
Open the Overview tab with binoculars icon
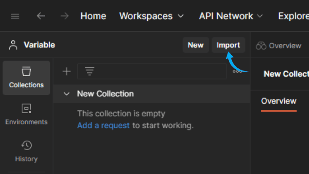[279, 46]
